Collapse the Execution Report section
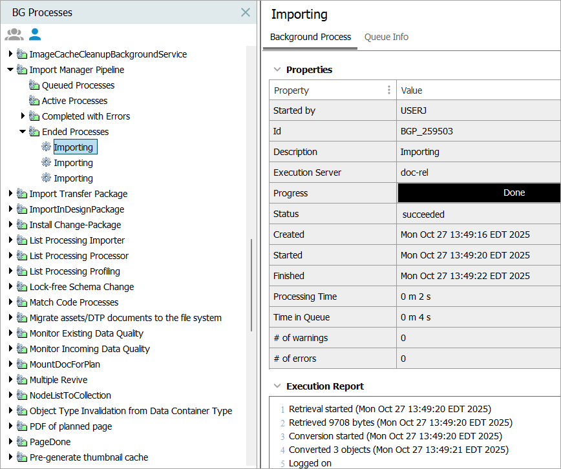 click(277, 386)
